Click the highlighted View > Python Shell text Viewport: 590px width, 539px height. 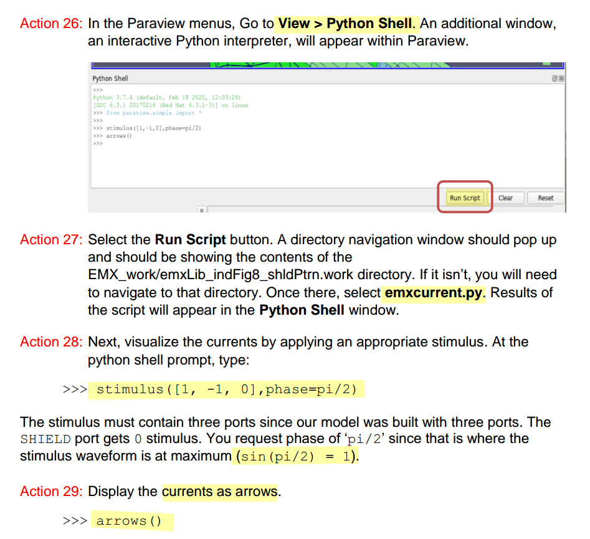(345, 24)
